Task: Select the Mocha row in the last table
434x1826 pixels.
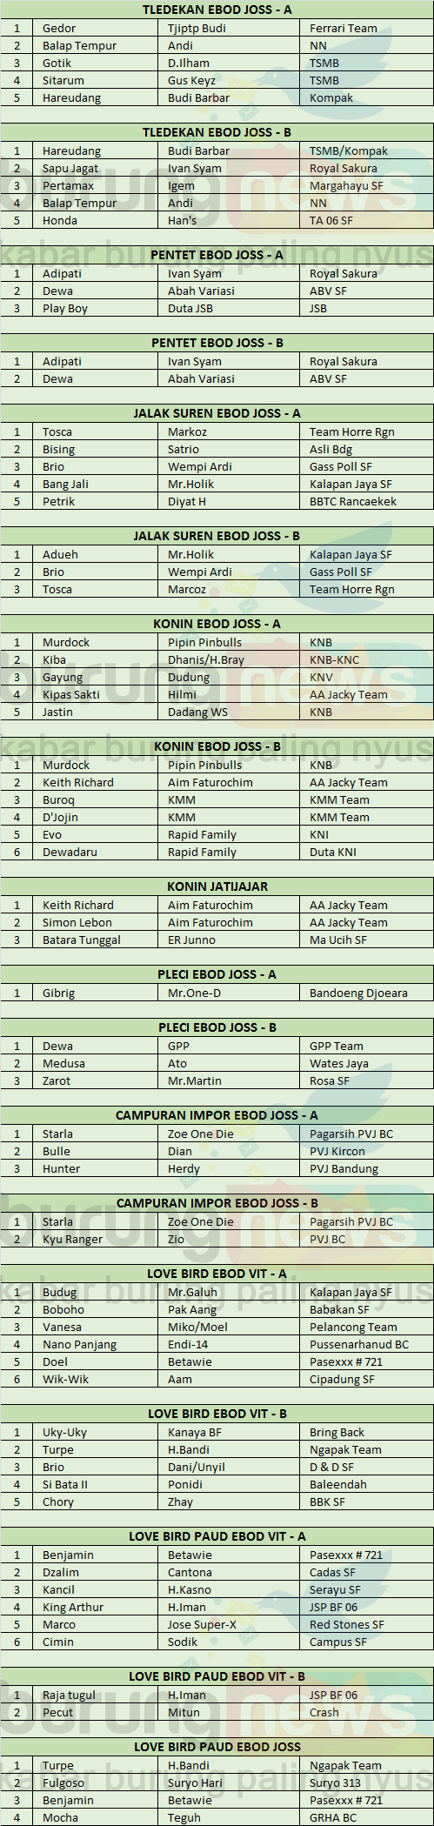Action: click(x=217, y=1817)
